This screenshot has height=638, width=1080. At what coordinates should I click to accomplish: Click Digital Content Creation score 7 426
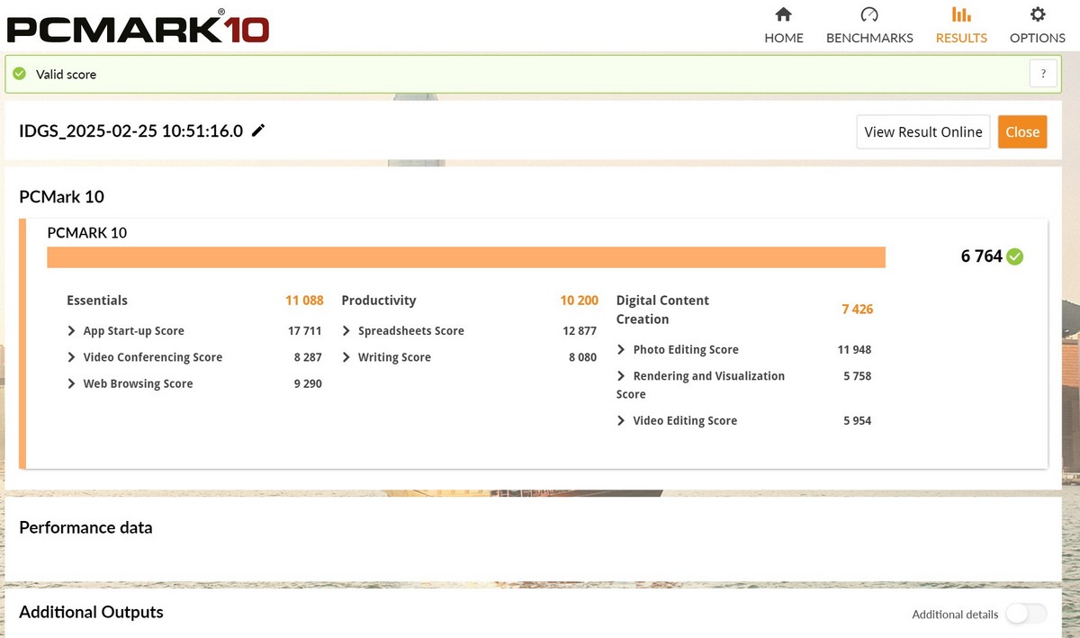[x=857, y=309]
